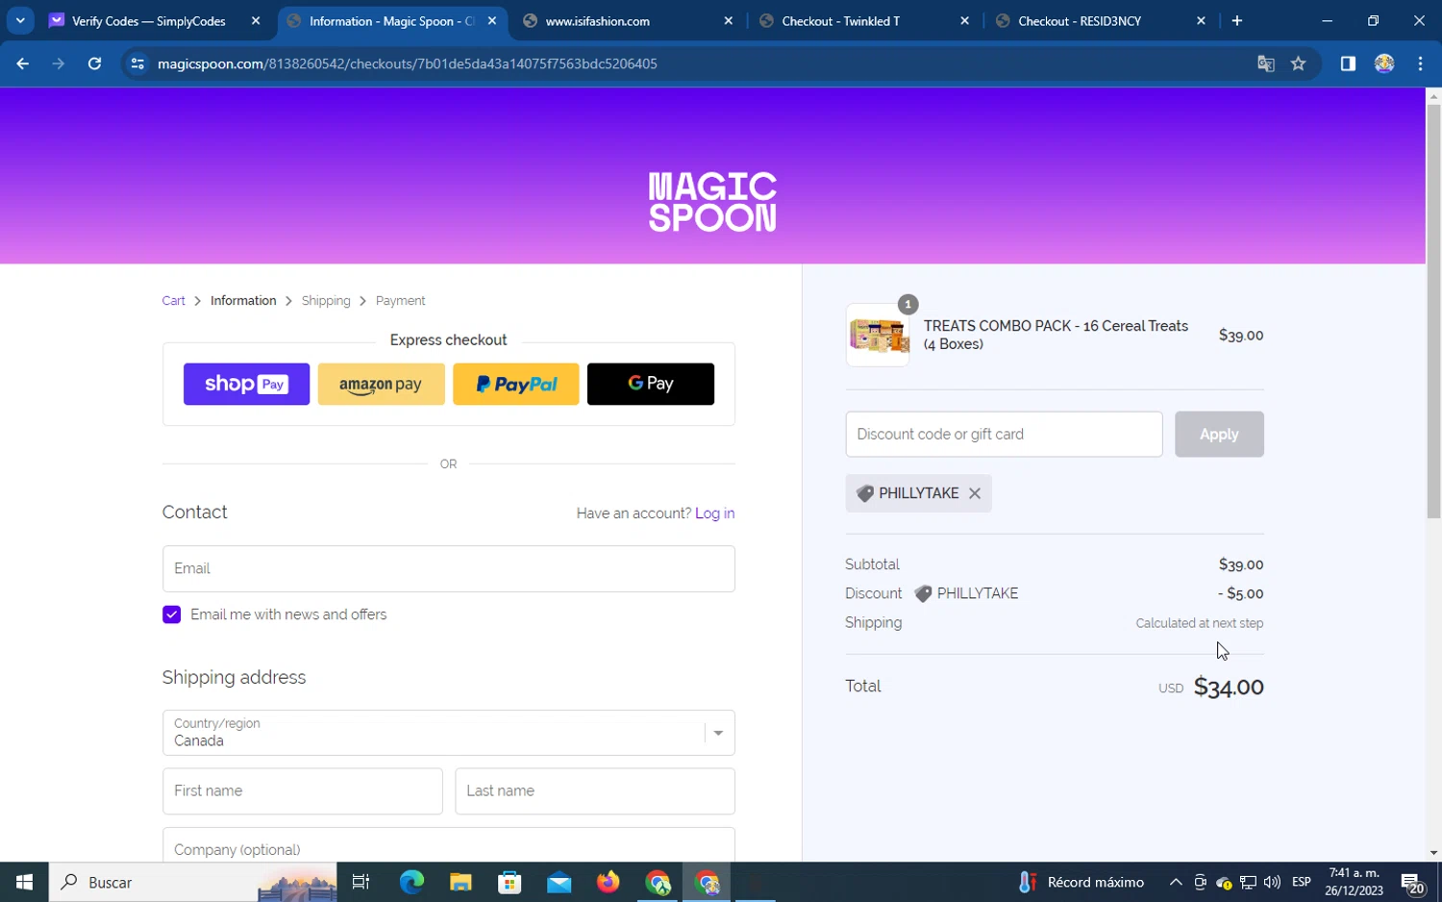Open the Chrome profile avatar
The image size is (1442, 902).
1384,63
